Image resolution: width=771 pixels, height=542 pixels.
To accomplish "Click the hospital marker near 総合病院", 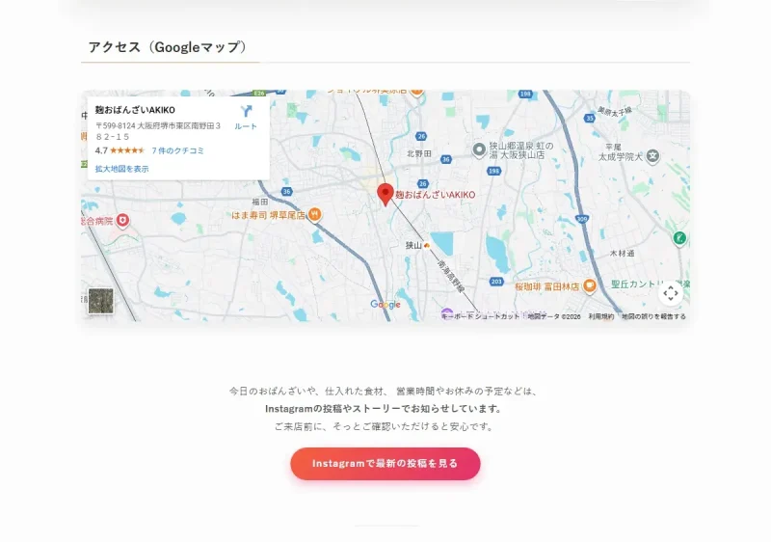I will 122,220.
